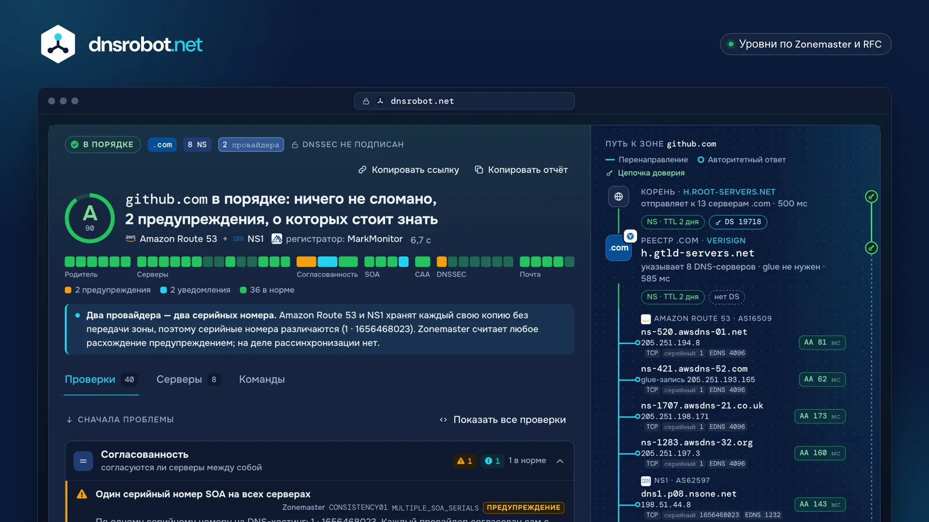Viewport: 929px width, 522px height.
Task: Click the code brackets icon of show all checks
Action: (444, 420)
